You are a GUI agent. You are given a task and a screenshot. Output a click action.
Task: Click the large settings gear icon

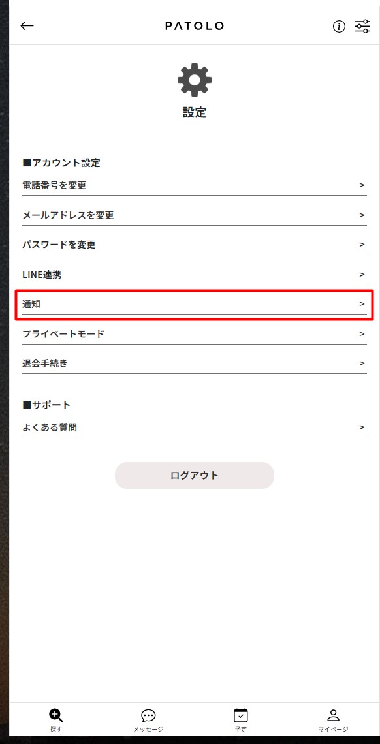195,80
